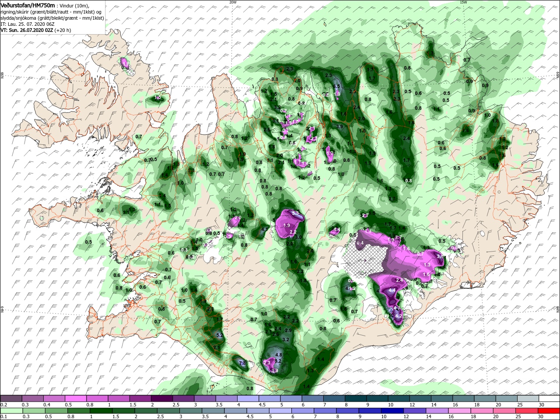Viewport: 560px width, 420px height.
Task: Click the darkest purple swatch in upper legend
Action: (x=161, y=399)
